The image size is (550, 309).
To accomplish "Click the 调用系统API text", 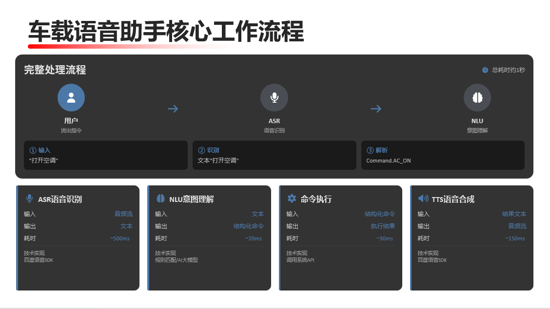I will pyautogui.click(x=300, y=260).
